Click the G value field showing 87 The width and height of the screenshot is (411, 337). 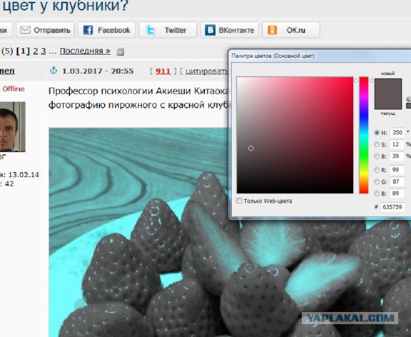(398, 182)
